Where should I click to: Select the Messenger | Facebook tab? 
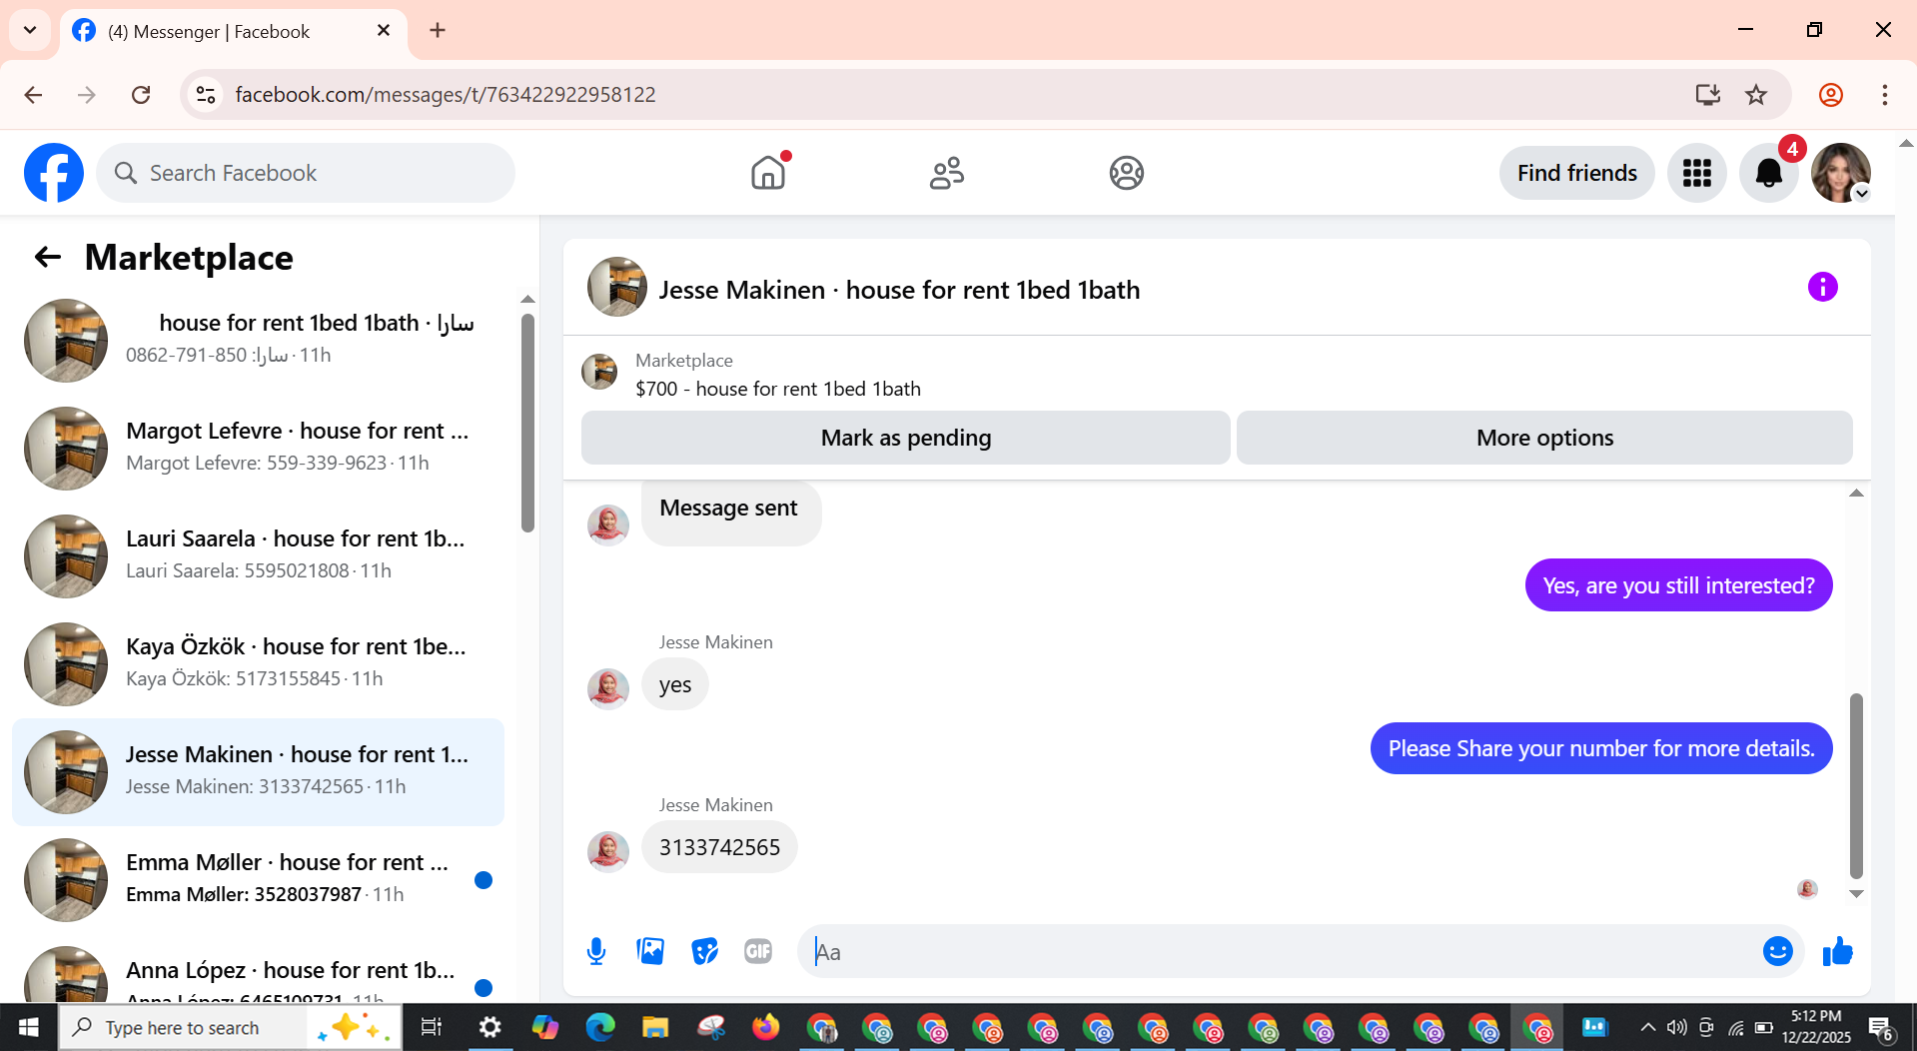click(234, 31)
